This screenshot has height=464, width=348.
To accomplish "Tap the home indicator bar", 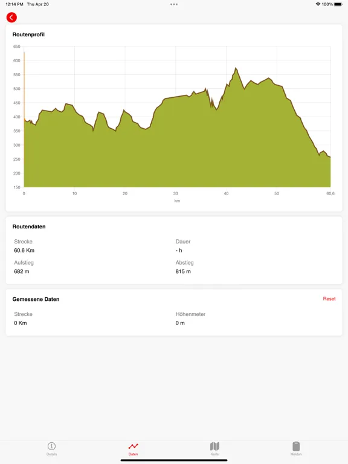I will point(174,460).
